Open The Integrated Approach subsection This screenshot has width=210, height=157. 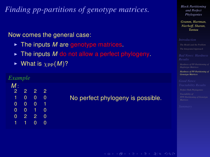coord(191,49)
